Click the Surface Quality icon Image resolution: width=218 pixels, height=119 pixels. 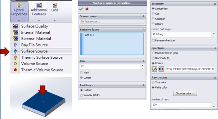click(15, 26)
